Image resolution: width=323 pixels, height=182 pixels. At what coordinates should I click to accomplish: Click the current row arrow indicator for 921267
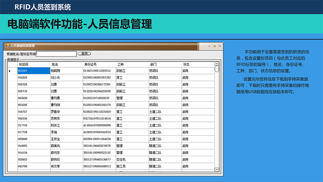click(x=10, y=71)
